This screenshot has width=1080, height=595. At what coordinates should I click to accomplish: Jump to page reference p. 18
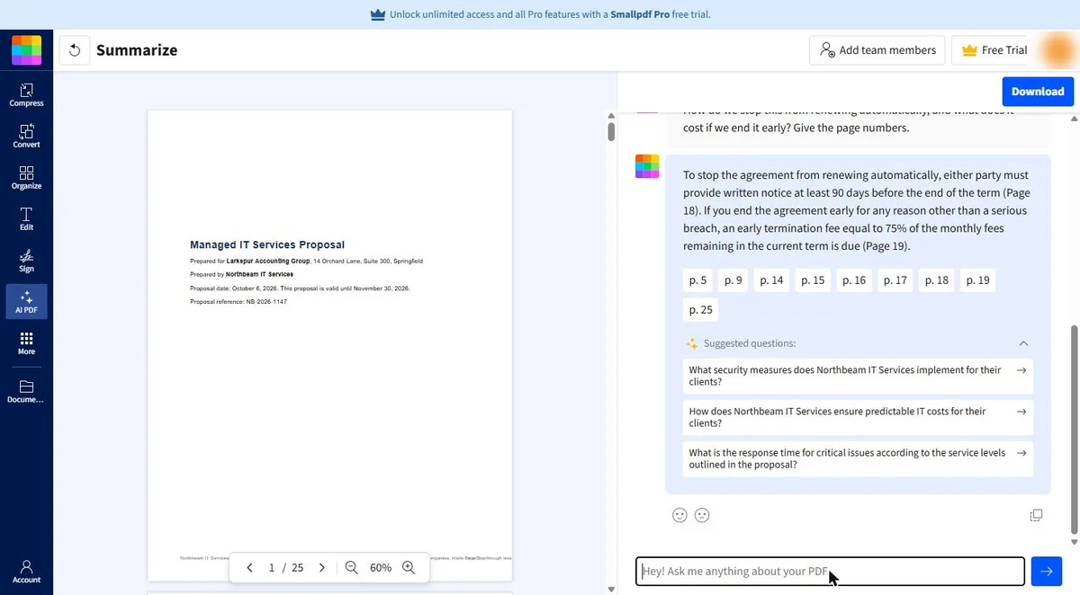pyautogui.click(x=937, y=280)
